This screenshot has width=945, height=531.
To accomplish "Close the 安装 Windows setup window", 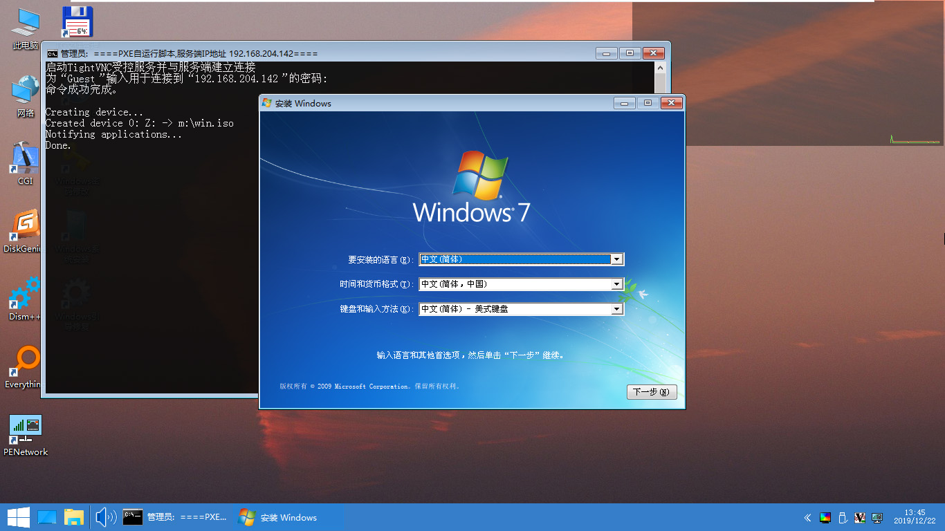I will coord(671,103).
